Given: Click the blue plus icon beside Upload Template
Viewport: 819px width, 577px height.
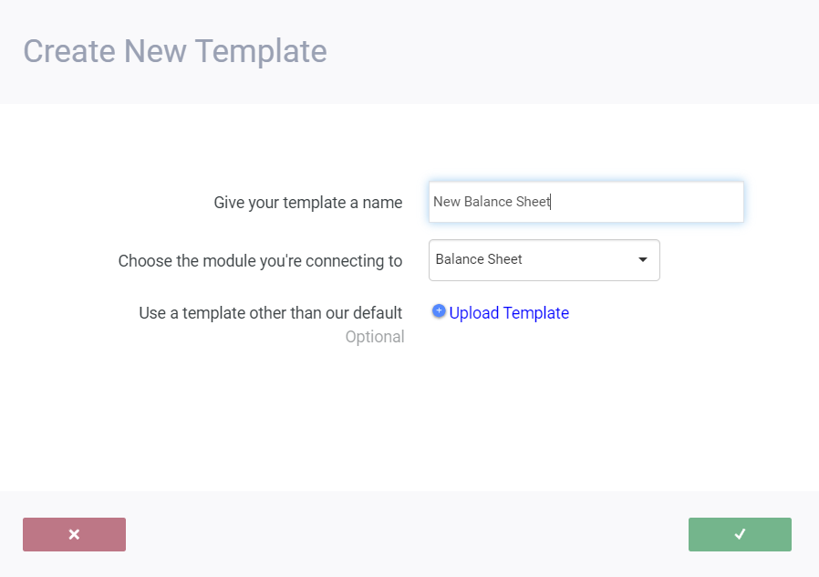Looking at the screenshot, I should (439, 311).
